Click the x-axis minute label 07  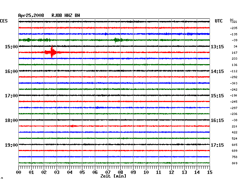point(108,172)
